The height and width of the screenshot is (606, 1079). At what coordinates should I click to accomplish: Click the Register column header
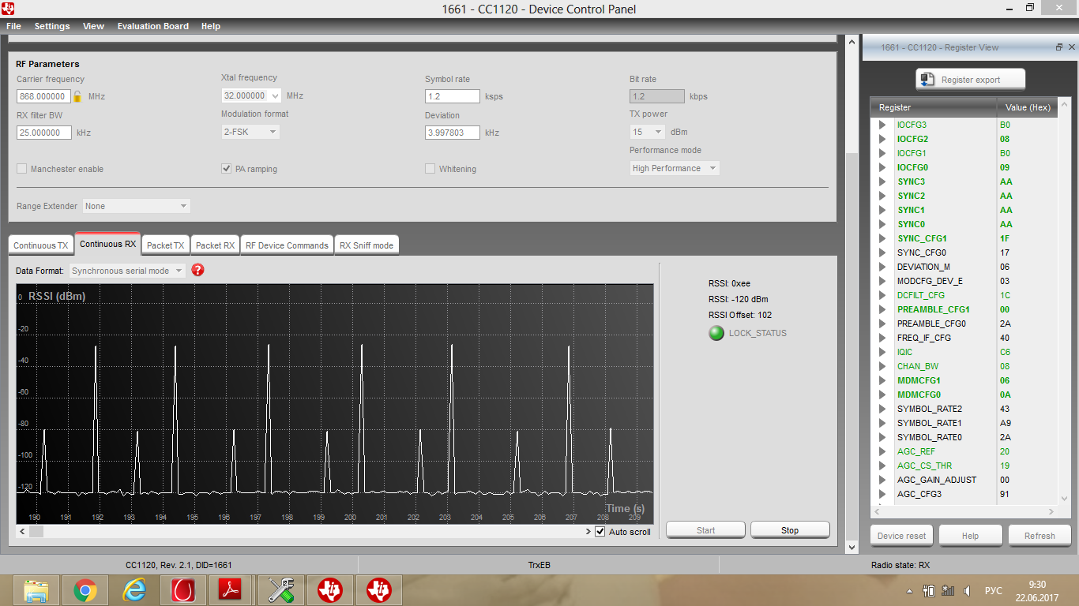pyautogui.click(x=934, y=107)
